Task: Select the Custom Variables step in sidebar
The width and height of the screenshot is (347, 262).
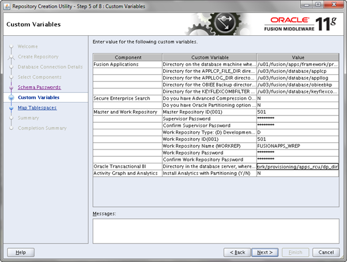Action: (39, 98)
